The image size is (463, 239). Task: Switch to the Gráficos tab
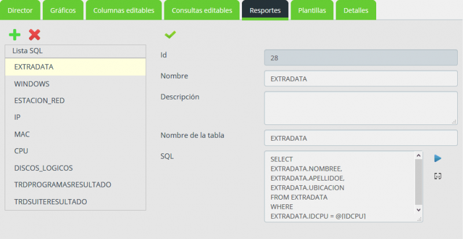click(x=63, y=10)
